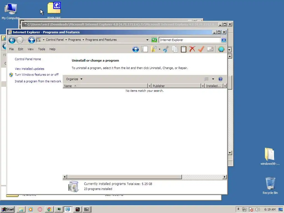This screenshot has width=284, height=213.
Task: Open the View menu
Action: tap(31, 49)
